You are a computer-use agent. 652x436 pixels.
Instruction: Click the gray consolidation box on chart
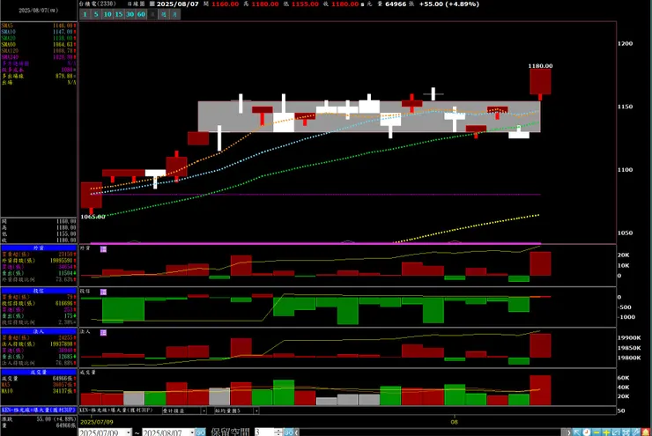pyautogui.click(x=369, y=117)
